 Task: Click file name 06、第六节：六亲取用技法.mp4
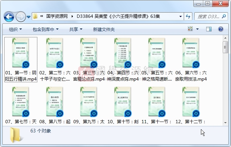pos(191,76)
